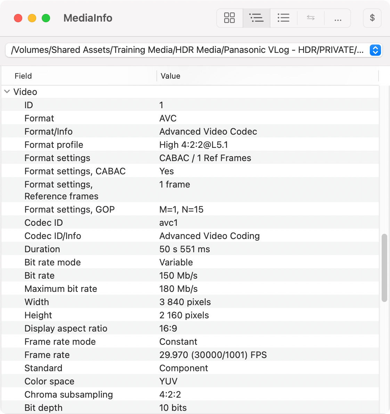Select the tree view icon
Screen dimensions: 390x414
(256, 18)
